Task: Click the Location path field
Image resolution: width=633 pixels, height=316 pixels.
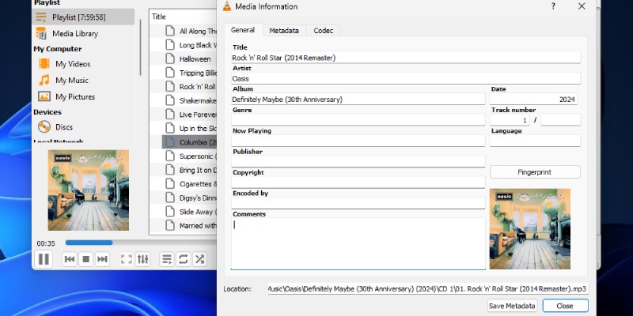Action: (428, 289)
